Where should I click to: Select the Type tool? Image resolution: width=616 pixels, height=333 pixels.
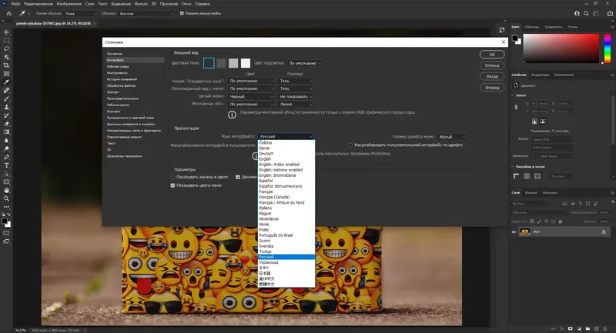[6, 165]
